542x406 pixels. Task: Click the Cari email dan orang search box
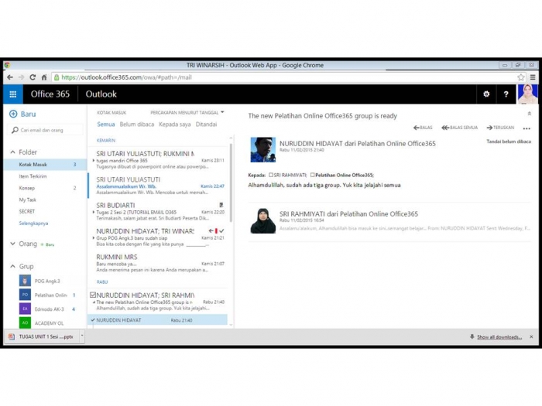[x=45, y=130]
